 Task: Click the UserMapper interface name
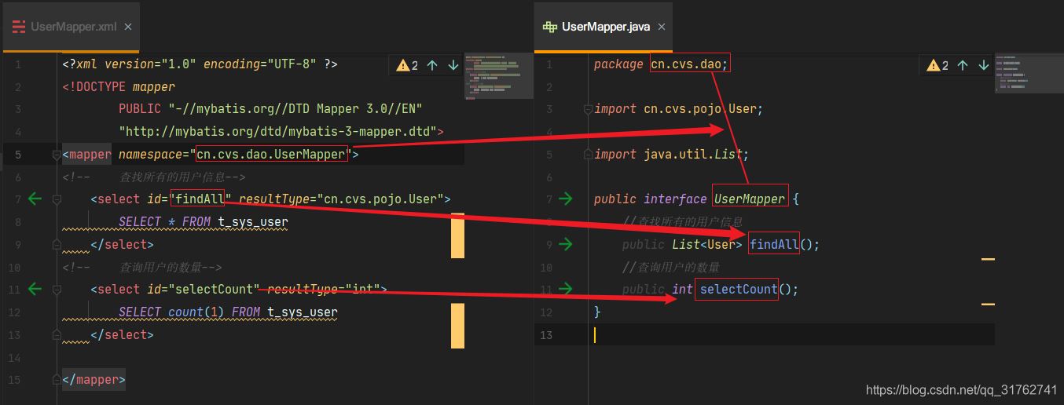tap(750, 199)
